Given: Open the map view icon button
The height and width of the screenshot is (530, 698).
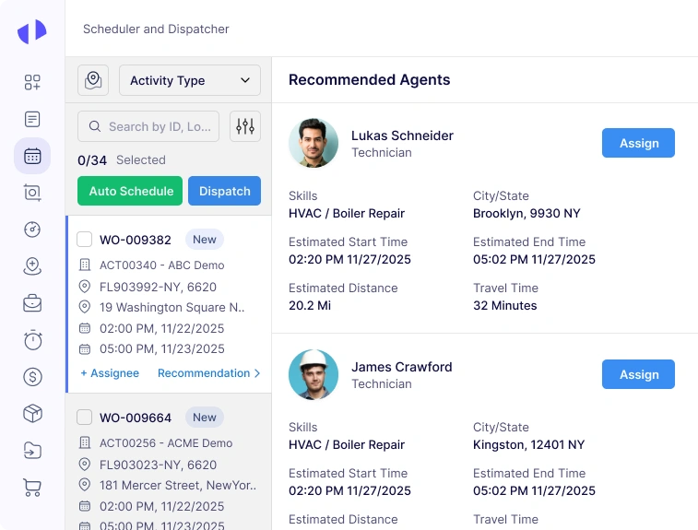Looking at the screenshot, I should coord(93,80).
